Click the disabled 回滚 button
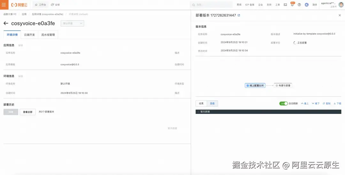This screenshot has height=175, width=345. pyautogui.click(x=11, y=112)
